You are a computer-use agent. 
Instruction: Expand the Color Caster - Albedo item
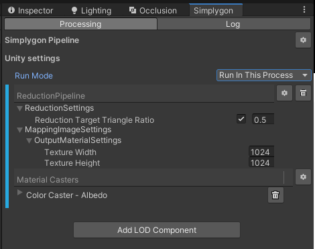tap(20, 193)
